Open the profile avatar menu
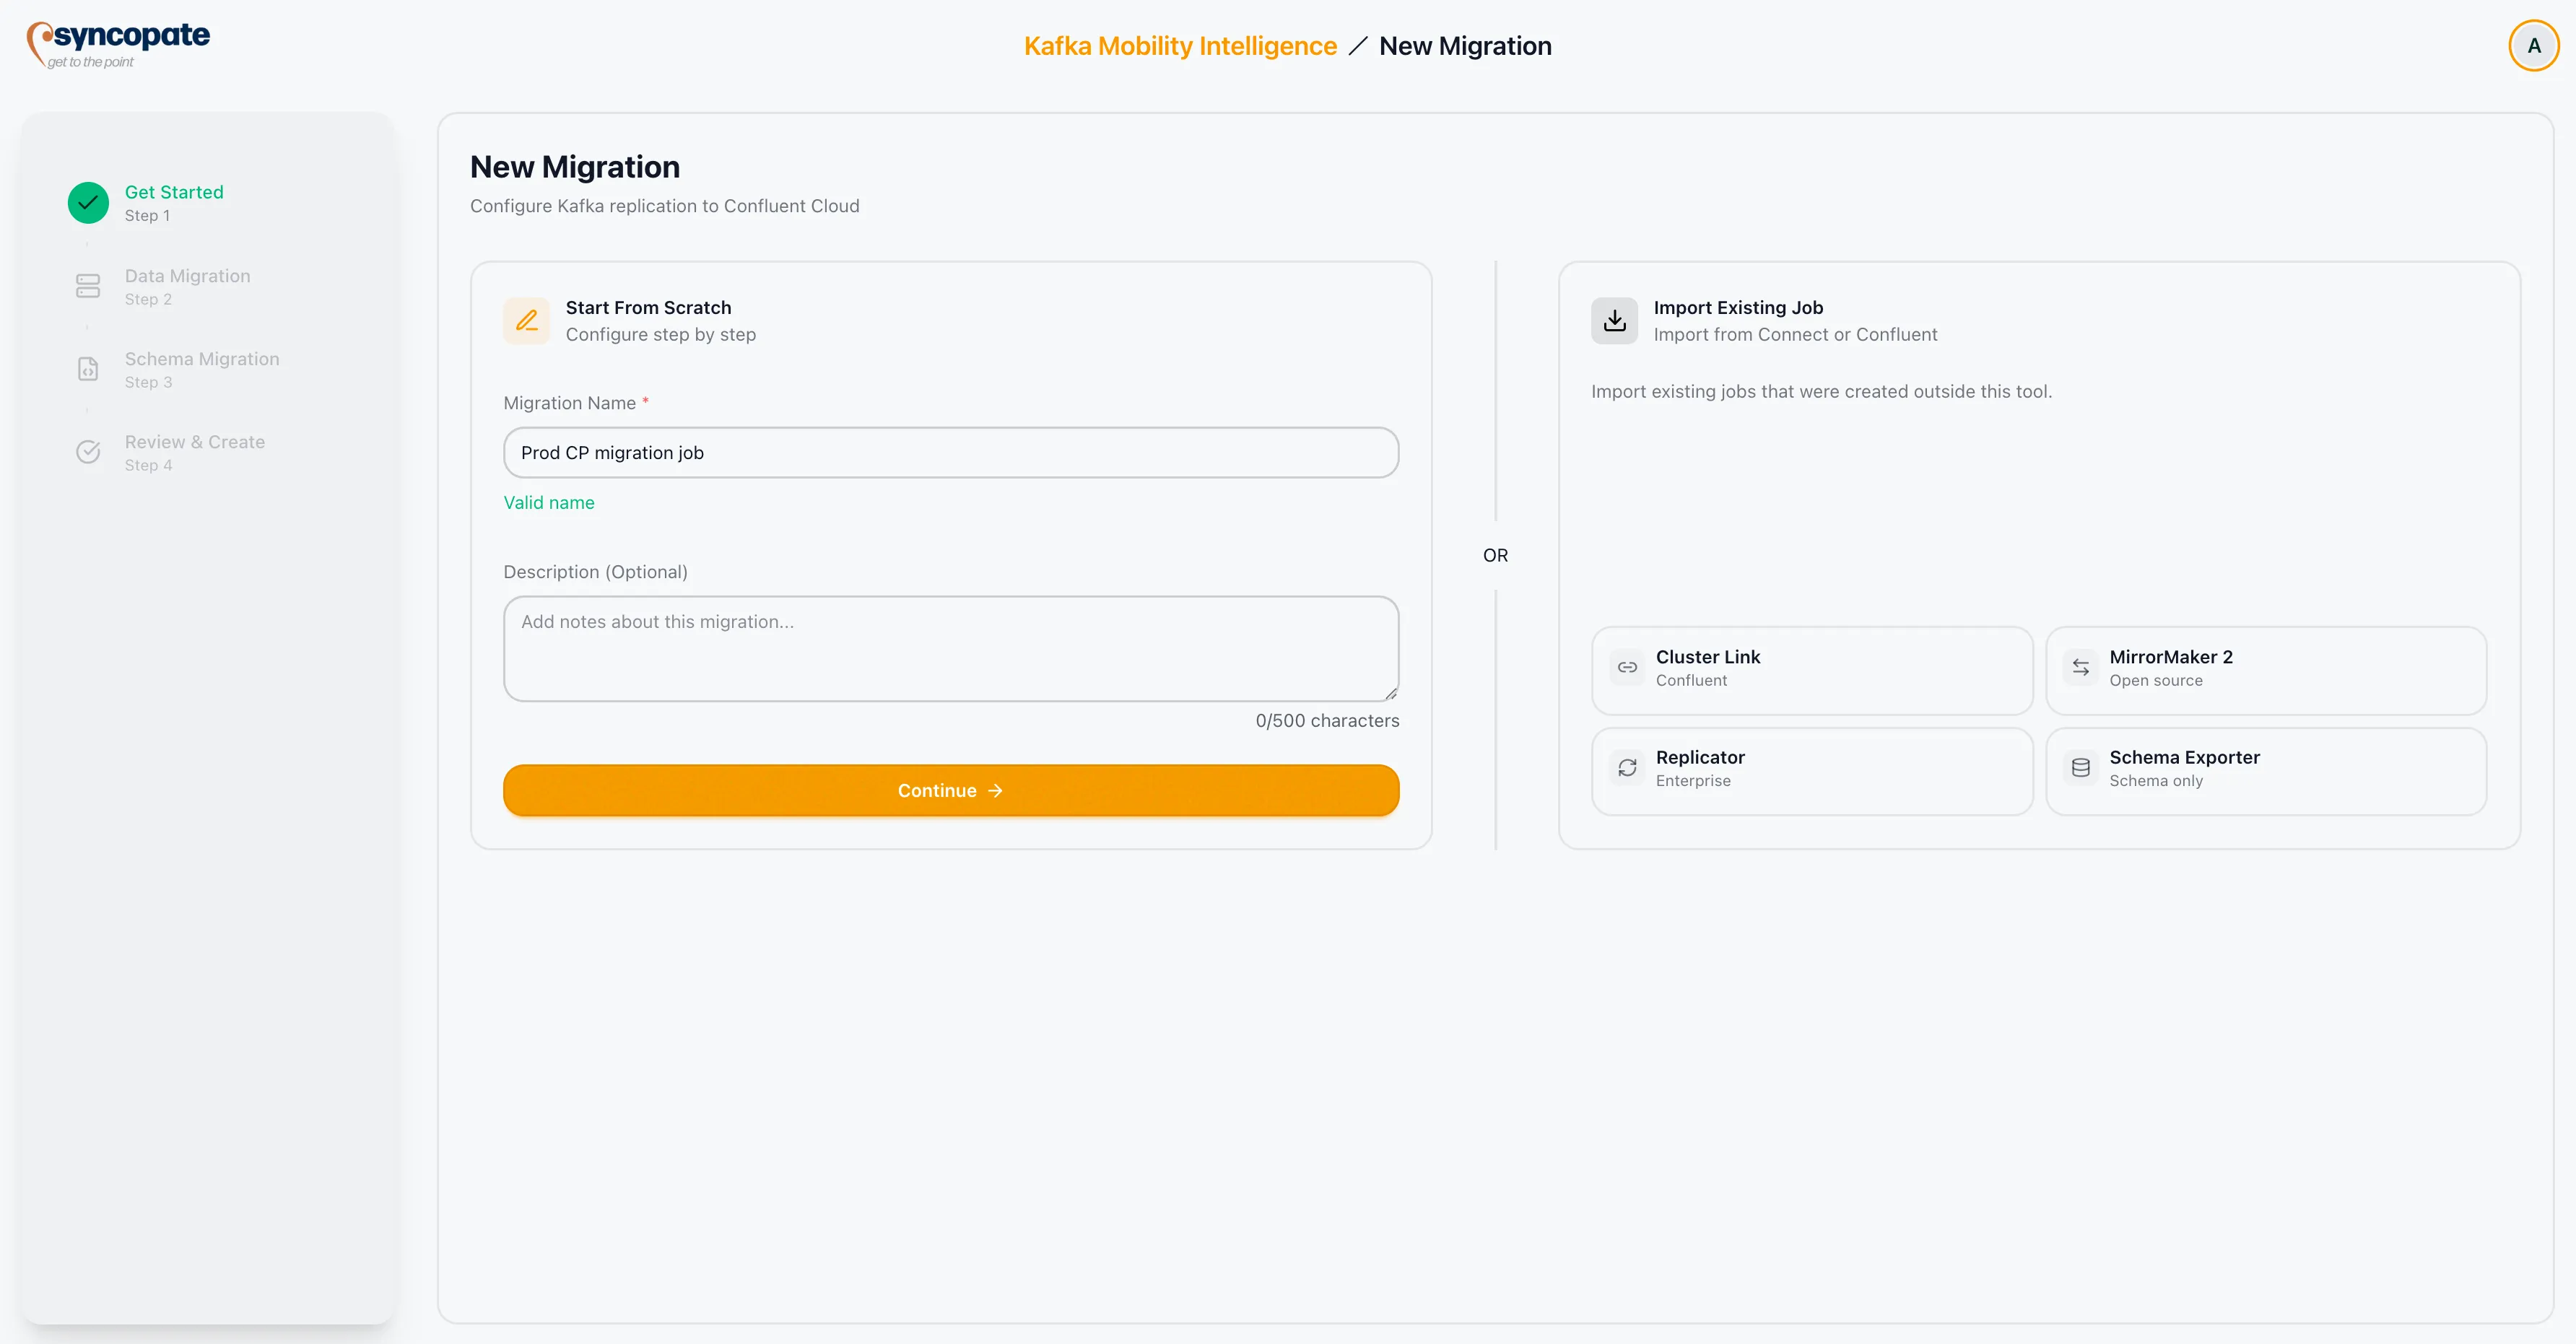This screenshot has height=1344, width=2576. point(2533,45)
